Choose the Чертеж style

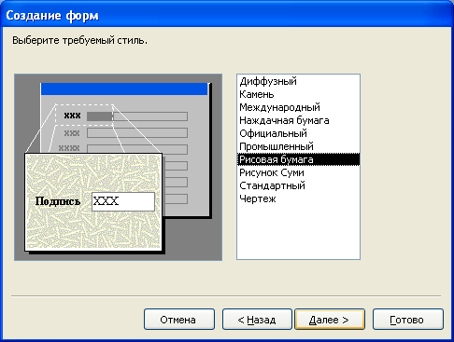tap(298, 198)
